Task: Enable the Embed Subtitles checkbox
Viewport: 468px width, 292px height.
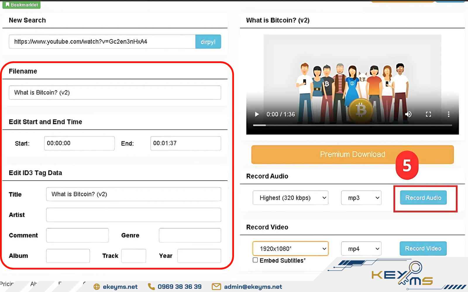Action: coord(255,260)
